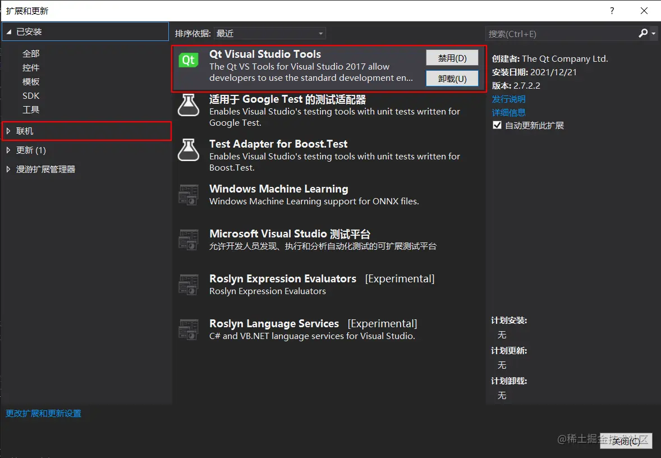The height and width of the screenshot is (458, 661).
Task: Select Roslyn Expression Evaluators entry title
Action: [x=283, y=279]
